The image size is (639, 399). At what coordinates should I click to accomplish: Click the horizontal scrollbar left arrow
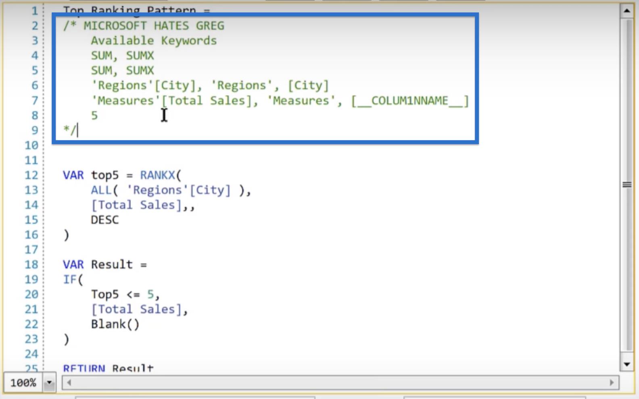point(69,382)
